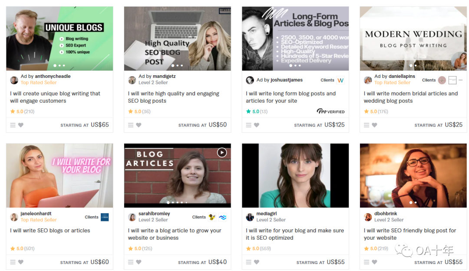Image resolution: width=469 pixels, height=271 pixels.
Task: Click sarahlbromley seller name
Action: pyautogui.click(x=154, y=214)
